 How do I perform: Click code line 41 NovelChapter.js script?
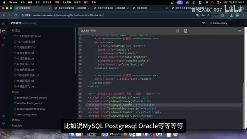(x=121, y=105)
